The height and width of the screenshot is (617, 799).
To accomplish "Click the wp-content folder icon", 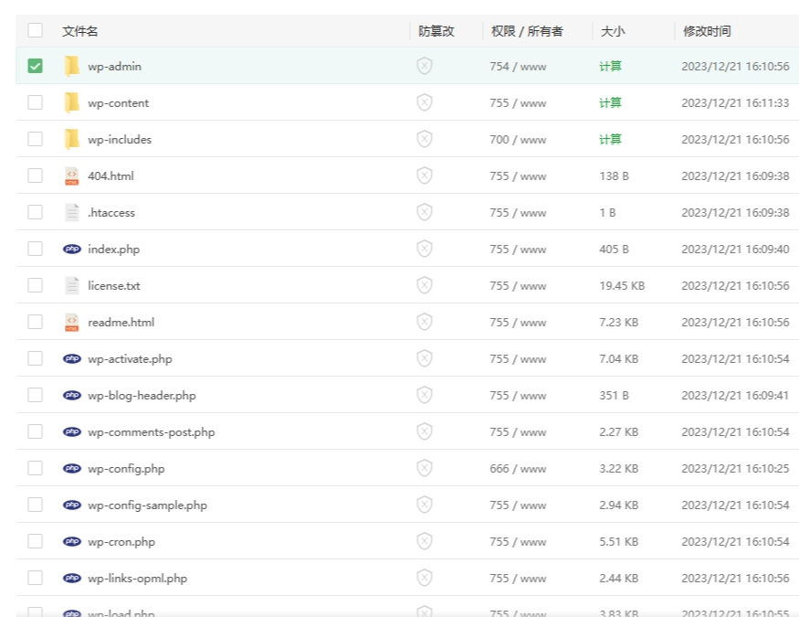I will point(72,103).
